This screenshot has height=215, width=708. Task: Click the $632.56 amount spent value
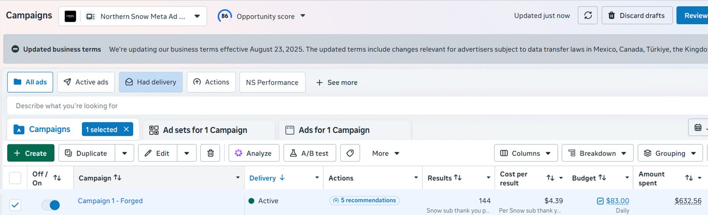(688, 201)
